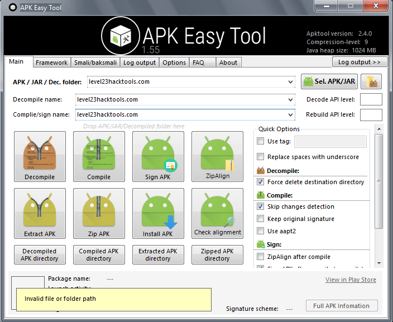The image size is (393, 322).
Task: Open the Framework tab
Action: (x=51, y=63)
